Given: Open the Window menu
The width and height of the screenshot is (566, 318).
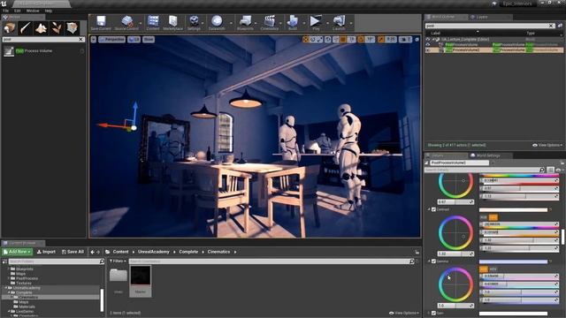Looking at the screenshot, I should coord(33,11).
